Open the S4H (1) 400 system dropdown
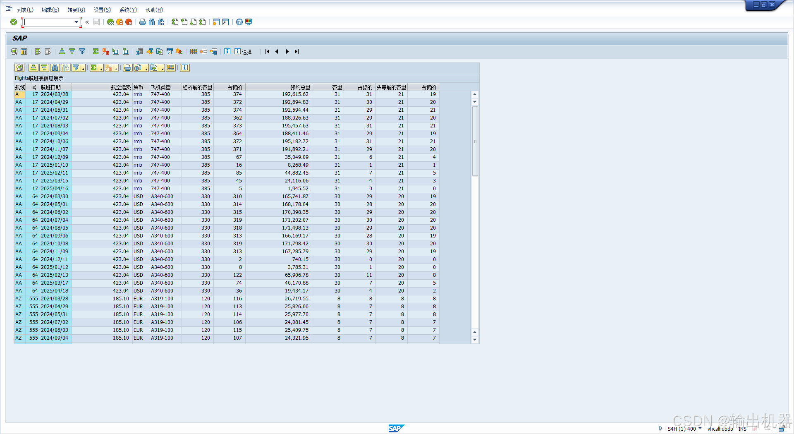 (699, 429)
